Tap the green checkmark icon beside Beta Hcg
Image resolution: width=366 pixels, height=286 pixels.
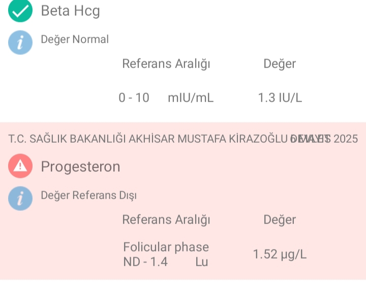[20, 10]
